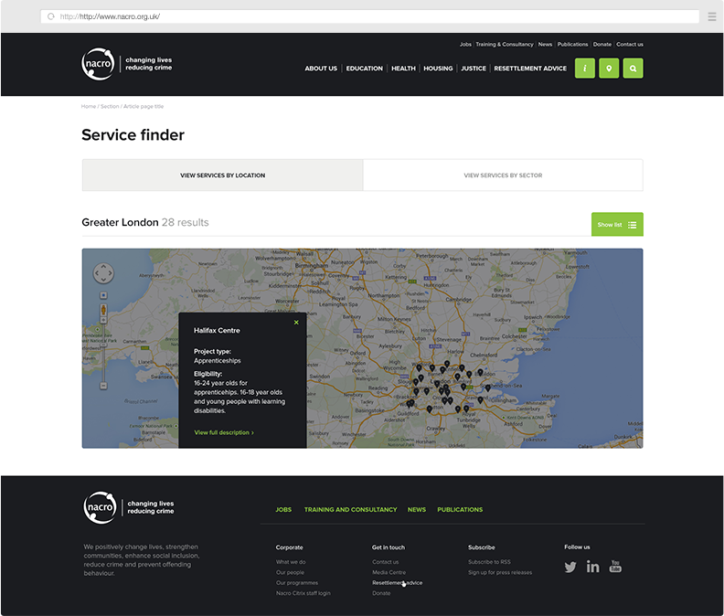This screenshot has height=616, width=724.
Task: Open the YouTube icon in footer
Action: 615,566
